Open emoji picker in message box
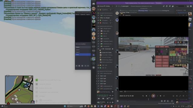Screen dimensions: 193x108 pos(168,101)
